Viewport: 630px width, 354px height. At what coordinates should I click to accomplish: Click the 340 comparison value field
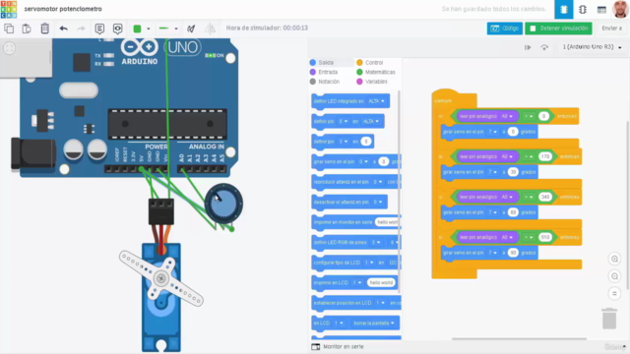pyautogui.click(x=545, y=197)
